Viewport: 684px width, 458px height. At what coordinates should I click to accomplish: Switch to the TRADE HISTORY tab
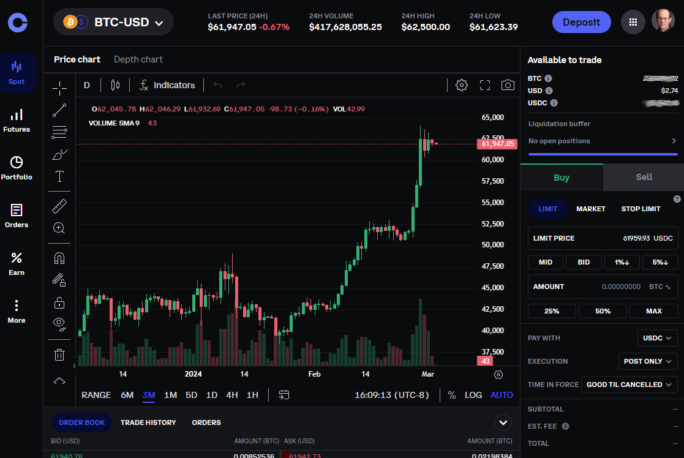pyautogui.click(x=148, y=422)
